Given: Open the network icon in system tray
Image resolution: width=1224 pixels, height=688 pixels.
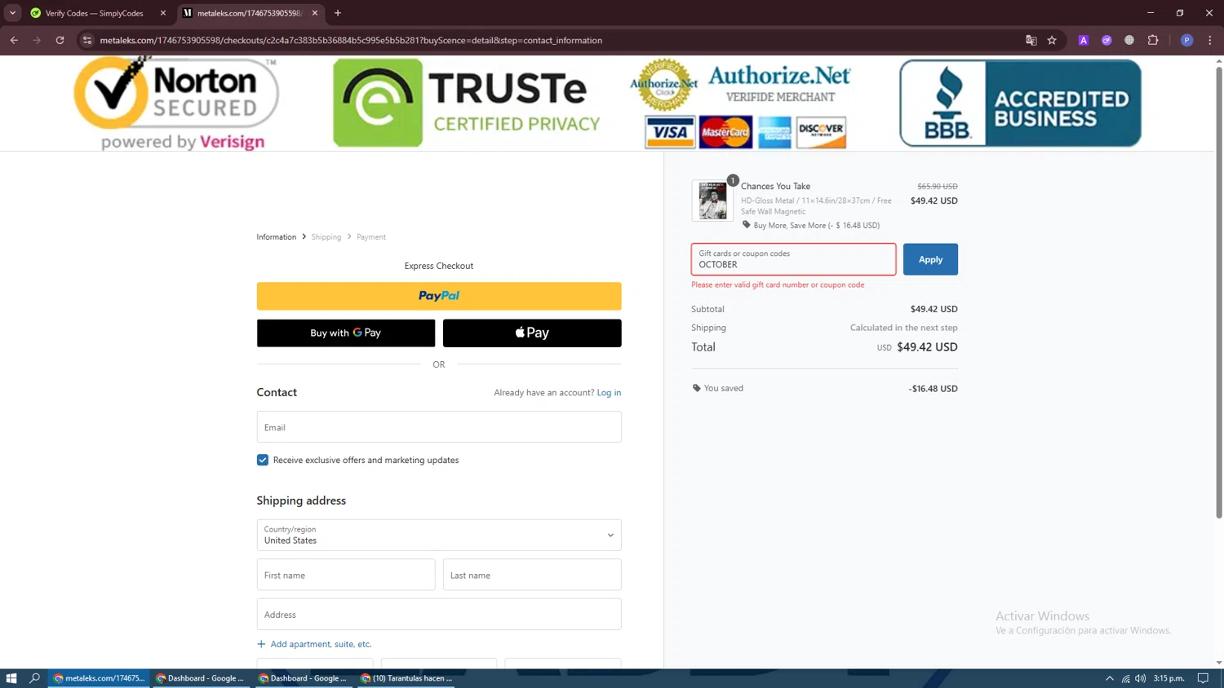Looking at the screenshot, I should 1125,678.
